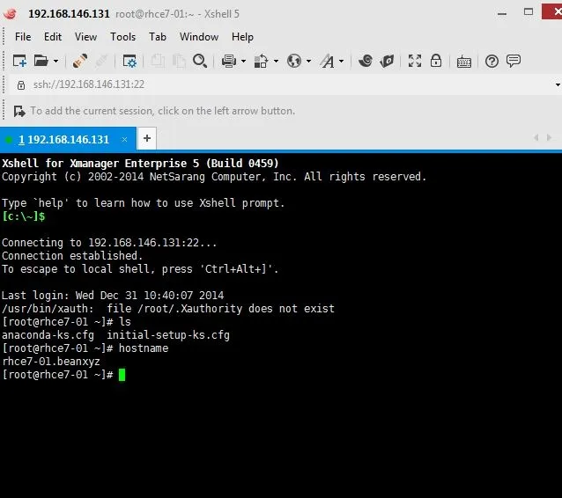Viewport: 562px width, 498px height.
Task: Click the address bar lock icon
Action: pos(21,84)
